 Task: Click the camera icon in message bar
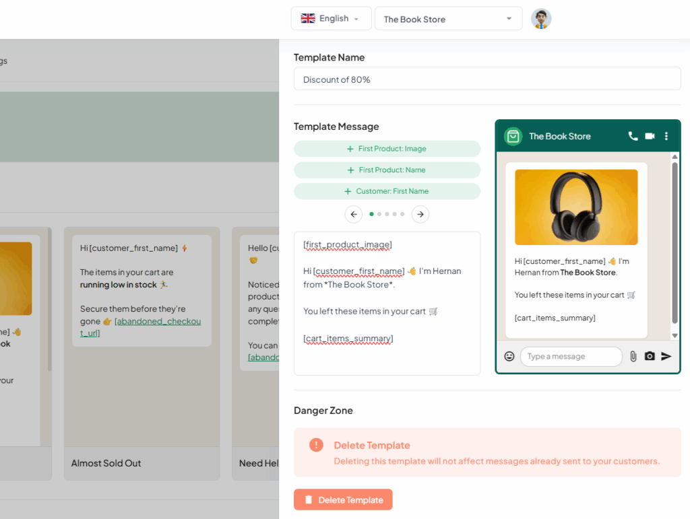pos(650,356)
